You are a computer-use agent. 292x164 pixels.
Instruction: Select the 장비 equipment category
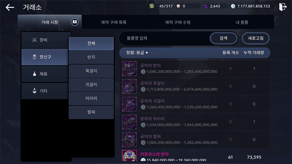[45, 40]
